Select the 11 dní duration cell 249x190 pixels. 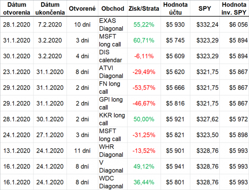[82, 151]
